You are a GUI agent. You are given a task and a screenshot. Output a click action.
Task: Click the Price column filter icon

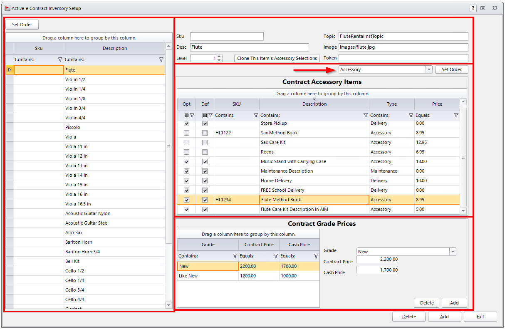[x=456, y=115]
